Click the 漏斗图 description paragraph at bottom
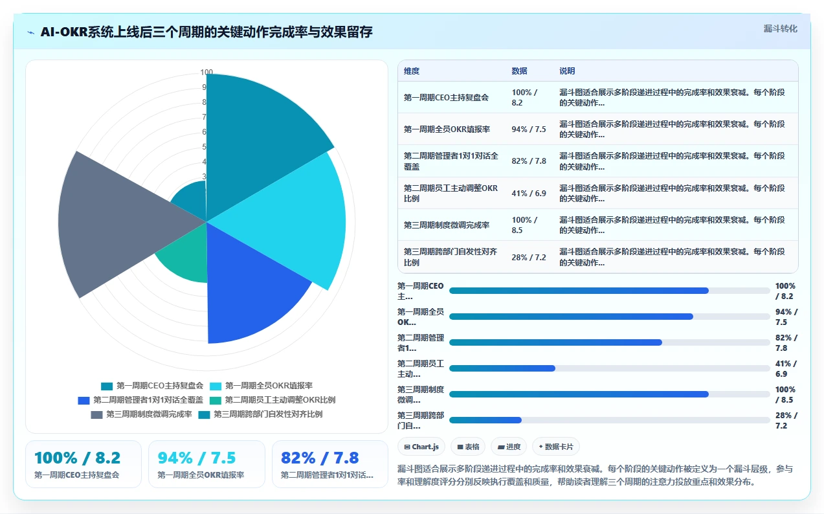This screenshot has height=514, width=824. (596, 475)
